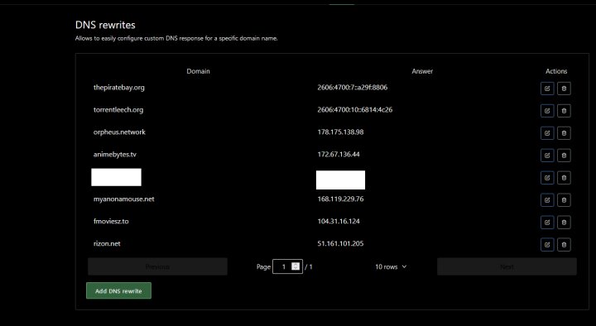Edit the rizon.net rewrite

click(547, 245)
